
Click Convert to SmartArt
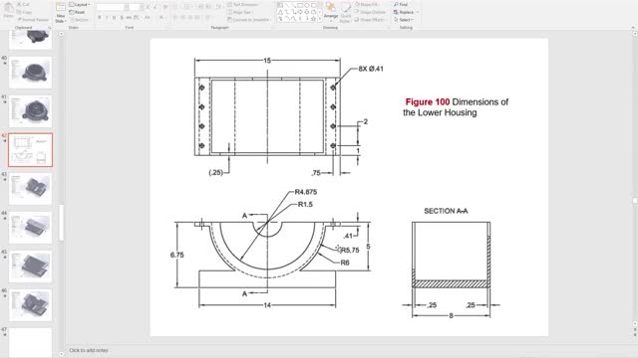click(x=249, y=20)
